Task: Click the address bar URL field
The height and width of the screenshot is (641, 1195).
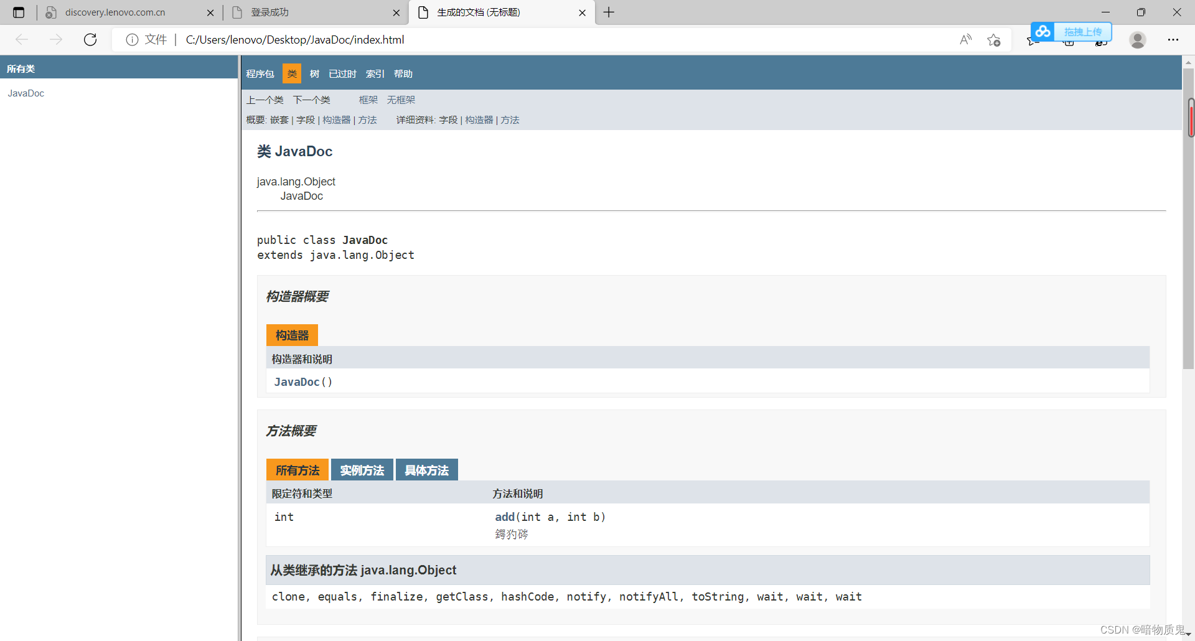Action: (560, 40)
